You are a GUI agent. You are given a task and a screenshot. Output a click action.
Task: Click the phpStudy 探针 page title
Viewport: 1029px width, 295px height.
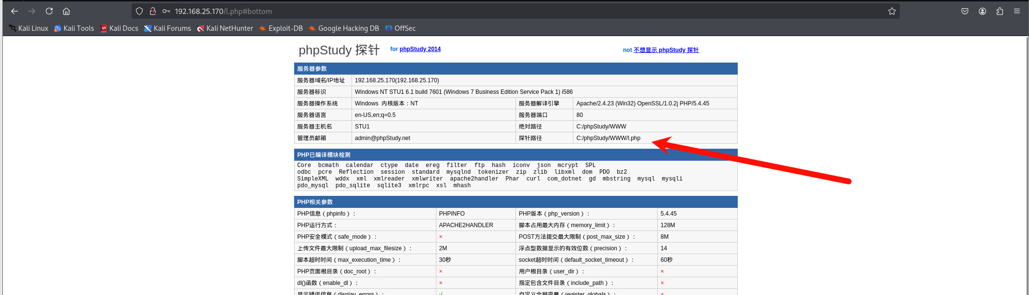click(x=339, y=50)
